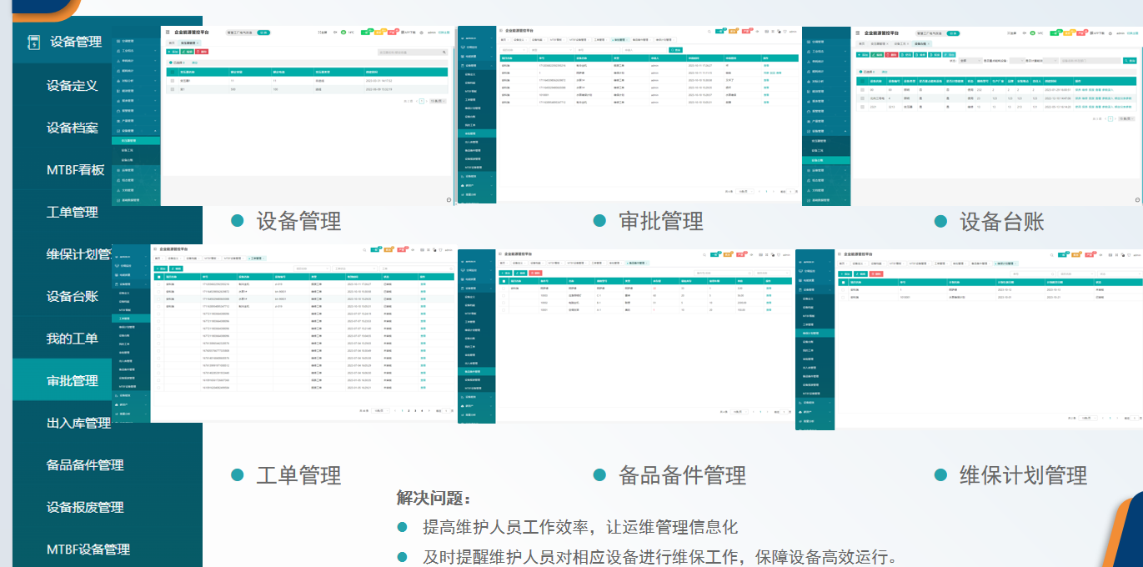Select MTBF看板 in the left menu
The height and width of the screenshot is (567, 1143).
pyautogui.click(x=76, y=170)
